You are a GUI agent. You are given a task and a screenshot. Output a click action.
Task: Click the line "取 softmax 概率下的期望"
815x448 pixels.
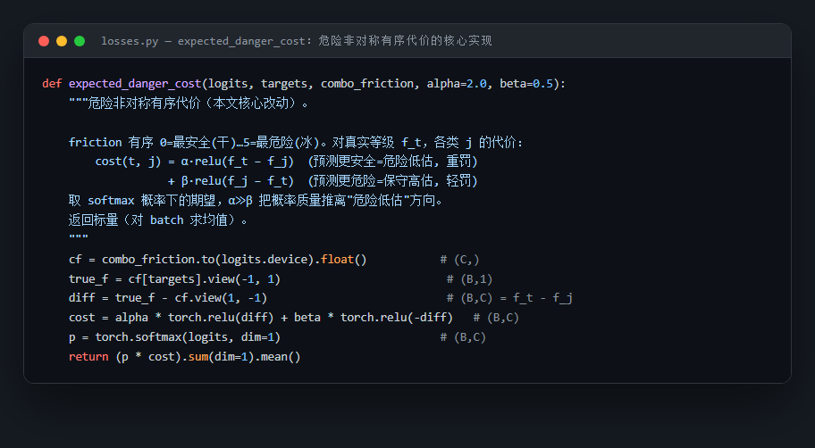(256, 201)
